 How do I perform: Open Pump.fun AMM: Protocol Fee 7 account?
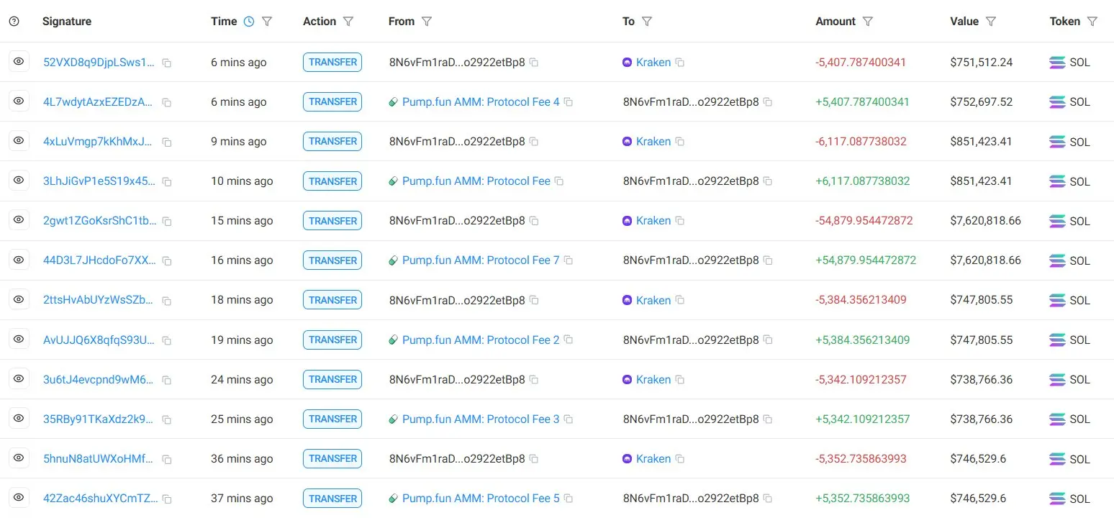pyautogui.click(x=480, y=260)
